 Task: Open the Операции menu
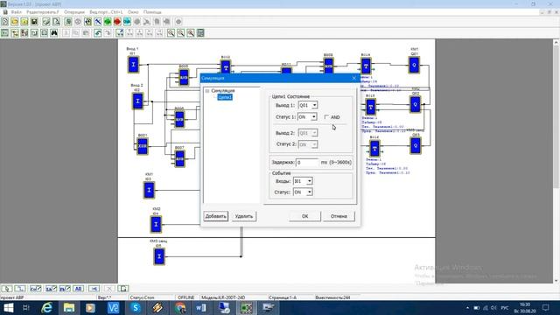click(74, 12)
